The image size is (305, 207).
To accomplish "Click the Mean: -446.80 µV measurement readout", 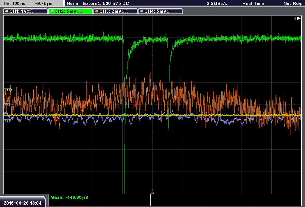I will (x=69, y=197).
